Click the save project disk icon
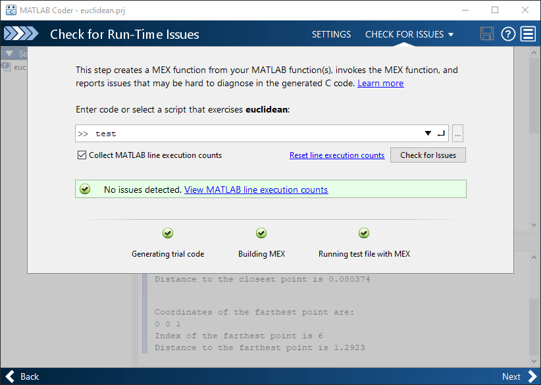The width and height of the screenshot is (541, 385). [487, 34]
